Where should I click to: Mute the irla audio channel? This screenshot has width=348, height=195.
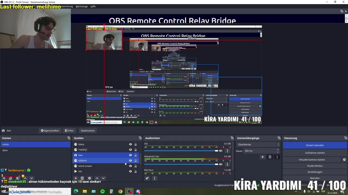click(x=221, y=151)
